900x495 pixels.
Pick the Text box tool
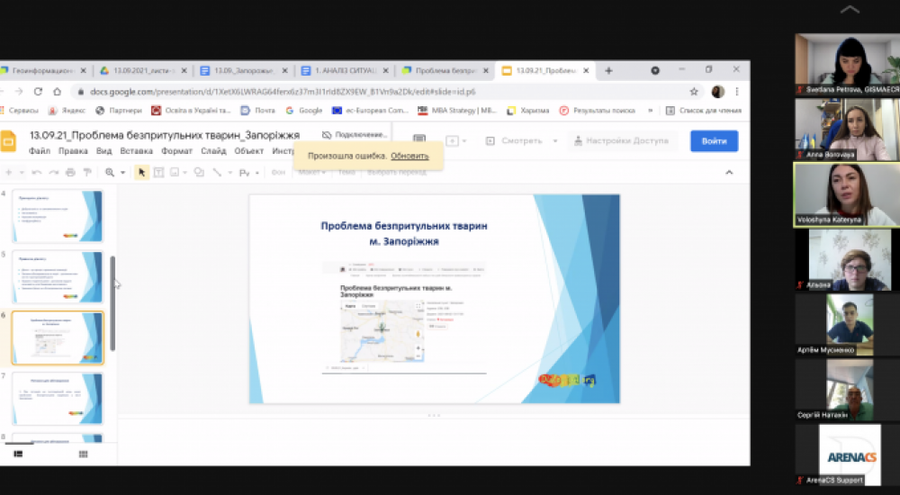158,172
